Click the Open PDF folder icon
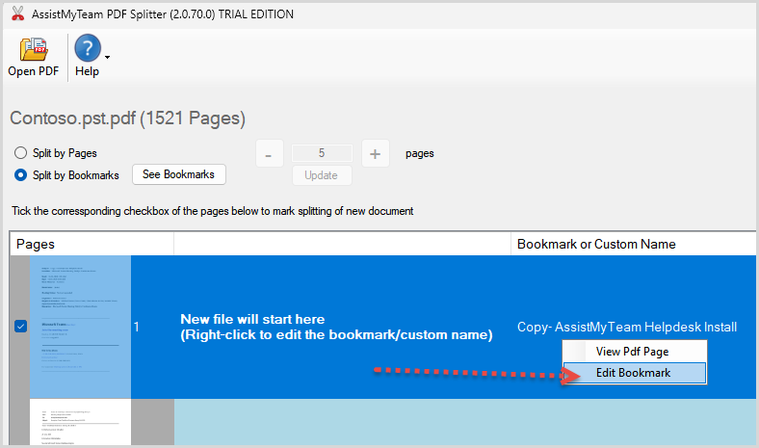Image resolution: width=759 pixels, height=448 pixels. [35, 49]
